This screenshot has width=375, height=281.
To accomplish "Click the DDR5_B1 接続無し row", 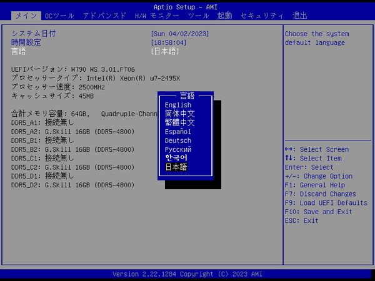I will click(42, 140).
